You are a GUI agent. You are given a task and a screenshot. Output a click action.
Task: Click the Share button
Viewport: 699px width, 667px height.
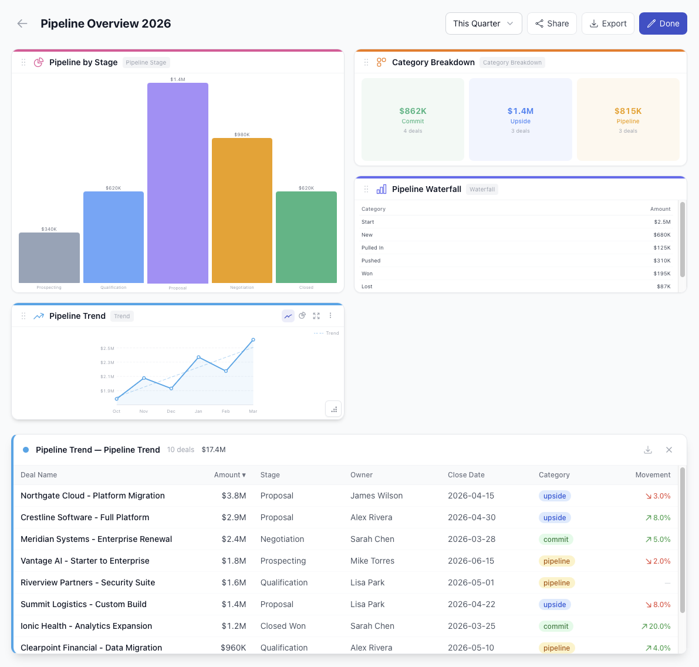[552, 23]
